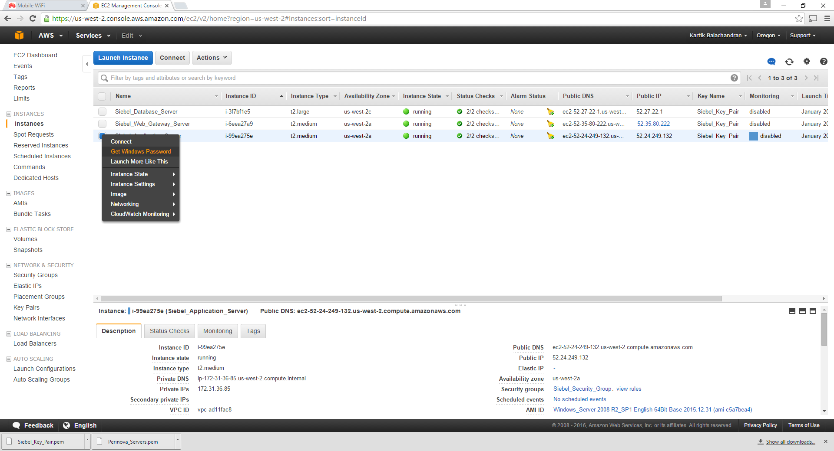Go to next page of instances
834x451 pixels.
click(806, 78)
